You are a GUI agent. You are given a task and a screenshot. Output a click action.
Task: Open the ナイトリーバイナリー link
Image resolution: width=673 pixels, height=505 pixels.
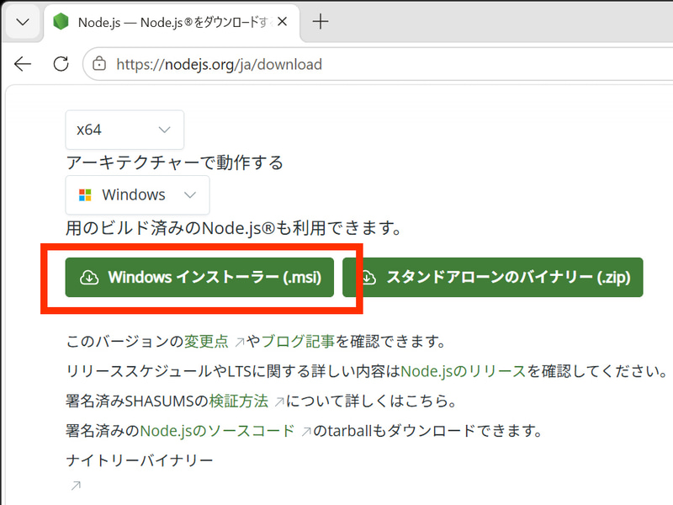(x=140, y=460)
